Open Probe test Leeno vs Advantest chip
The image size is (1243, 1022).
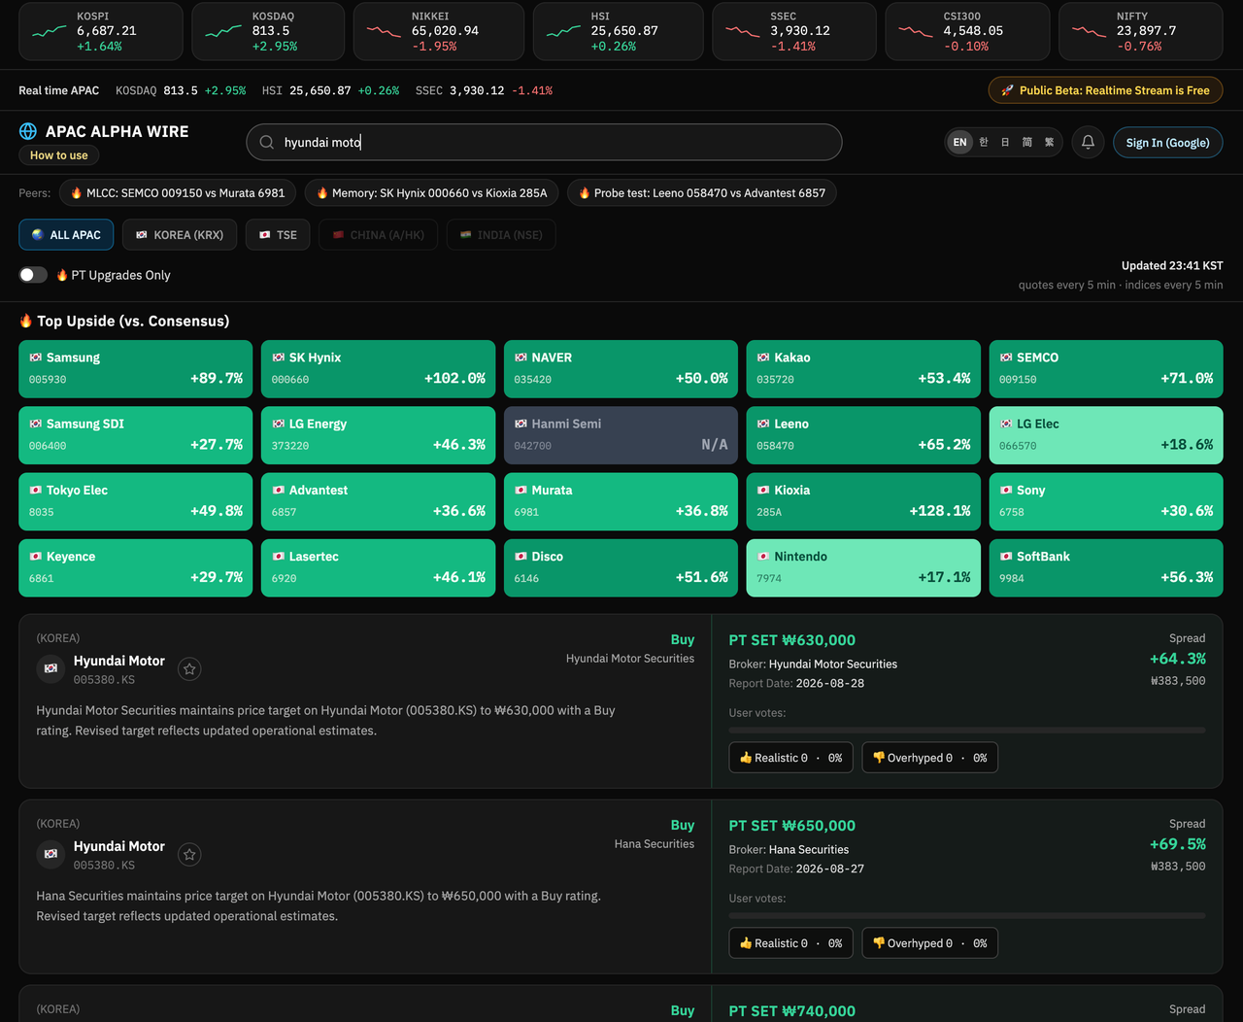[x=701, y=193]
